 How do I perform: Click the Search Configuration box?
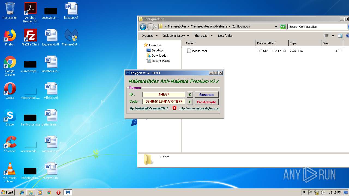tap(317, 27)
